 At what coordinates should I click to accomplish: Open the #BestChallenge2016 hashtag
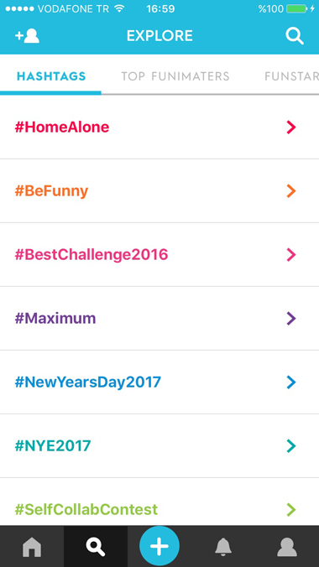pyautogui.click(x=159, y=255)
